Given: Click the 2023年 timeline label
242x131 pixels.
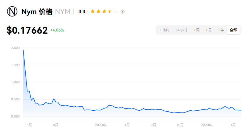Looking at the screenshot, I should click(x=101, y=125).
